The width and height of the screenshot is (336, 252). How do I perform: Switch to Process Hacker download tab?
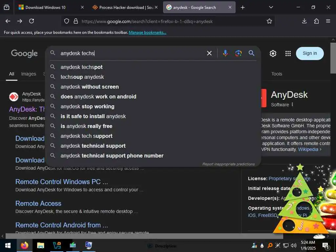pyautogui.click(x=126, y=8)
